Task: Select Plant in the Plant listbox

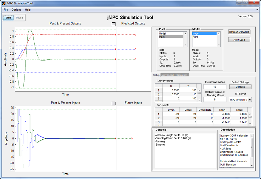Action: pyautogui.click(x=171, y=37)
